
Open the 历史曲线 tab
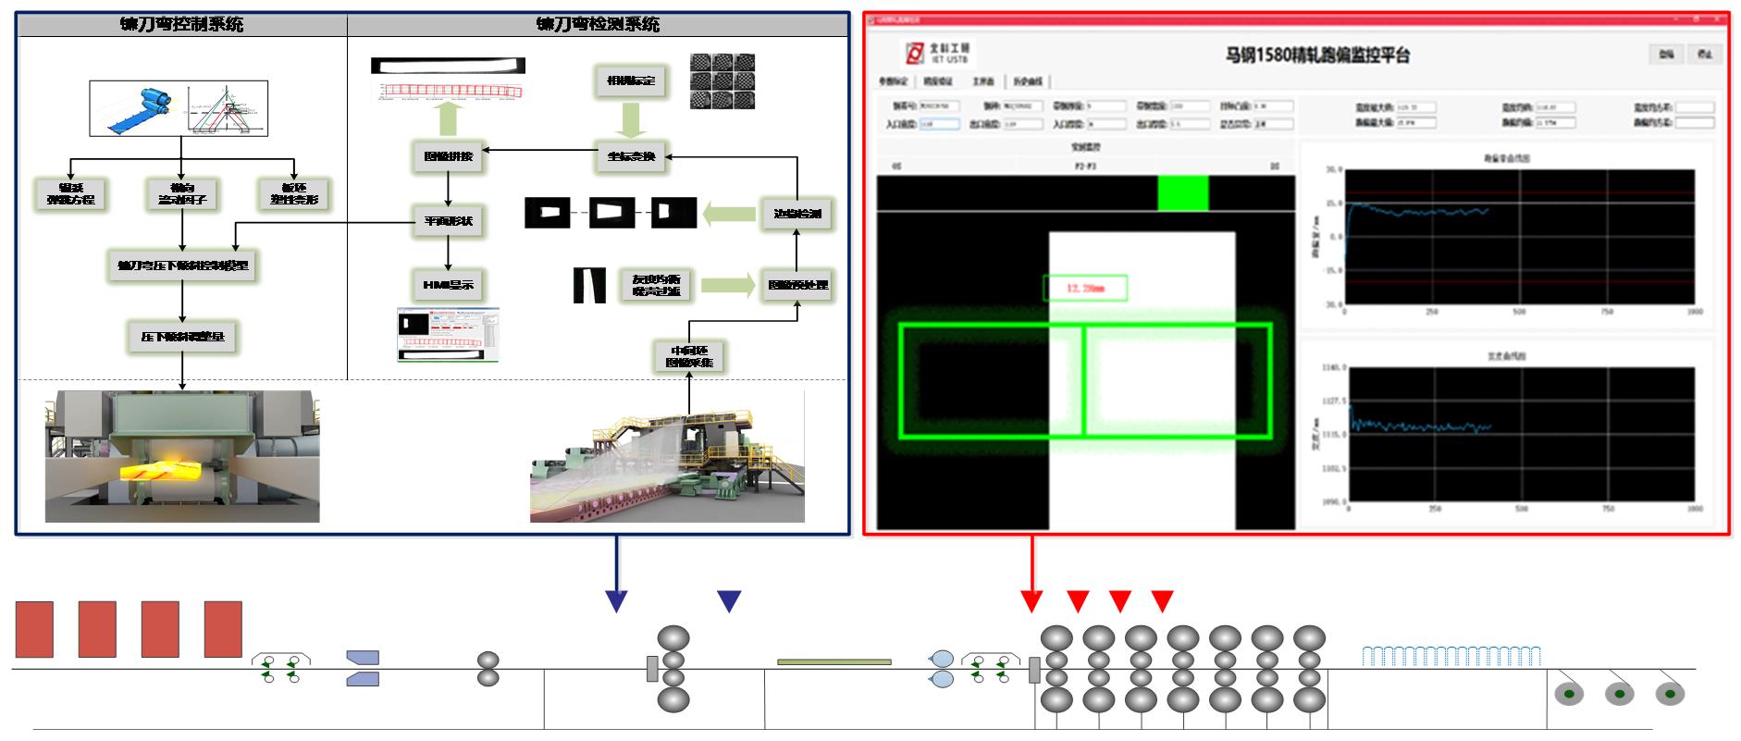[1028, 81]
